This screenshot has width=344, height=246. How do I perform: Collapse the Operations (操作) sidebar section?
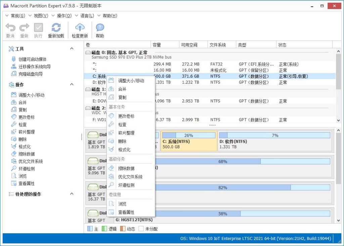click(x=72, y=84)
